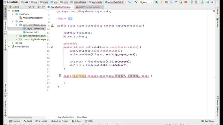The image size is (223, 125).
Task: Expand the folded import block ellipsis
Action: [70, 18]
